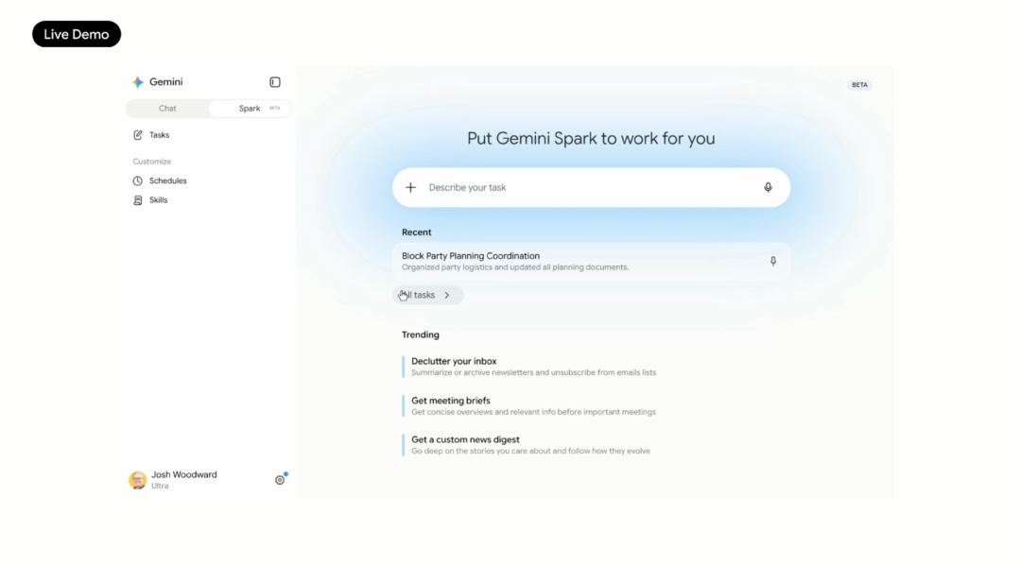Click the Schedules clock icon
Image resolution: width=1021 pixels, height=566 pixels.
click(x=137, y=180)
